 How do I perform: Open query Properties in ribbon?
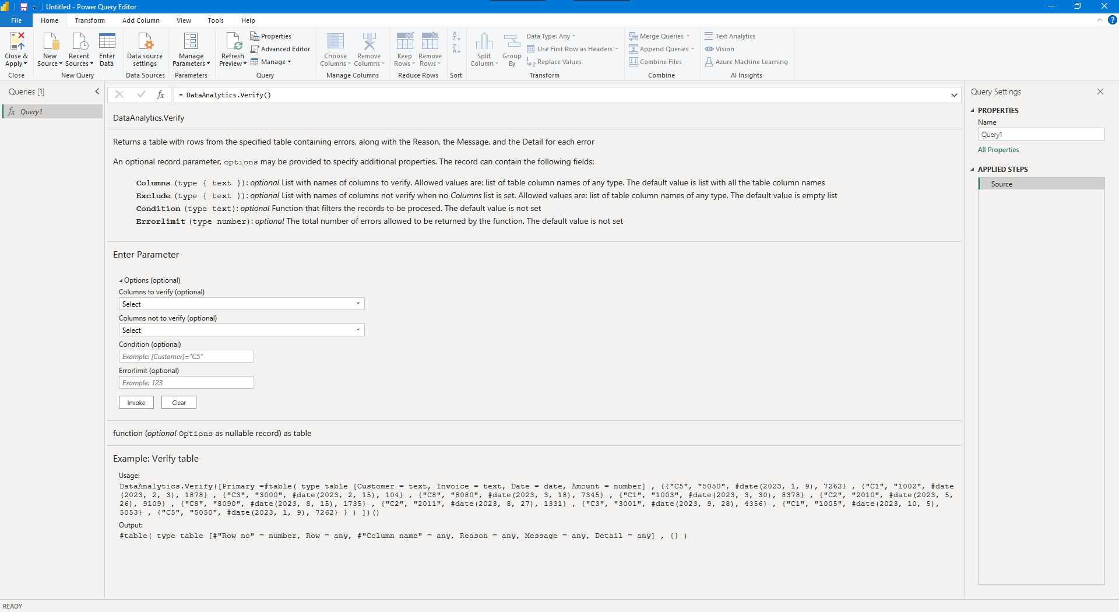click(x=271, y=36)
